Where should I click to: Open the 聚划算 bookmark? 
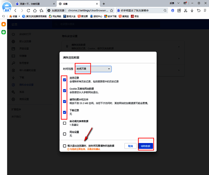coord(83,16)
